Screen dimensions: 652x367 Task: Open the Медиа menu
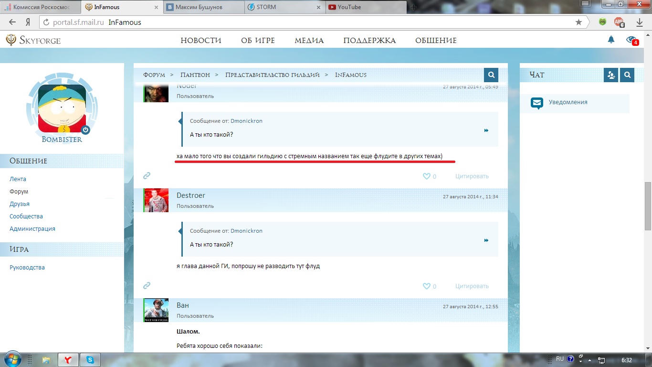tap(309, 41)
